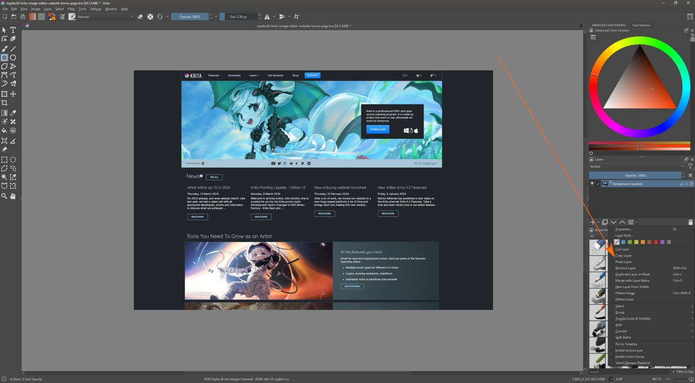Click the Save document icon
This screenshot has height=383, width=695.
coord(23,17)
